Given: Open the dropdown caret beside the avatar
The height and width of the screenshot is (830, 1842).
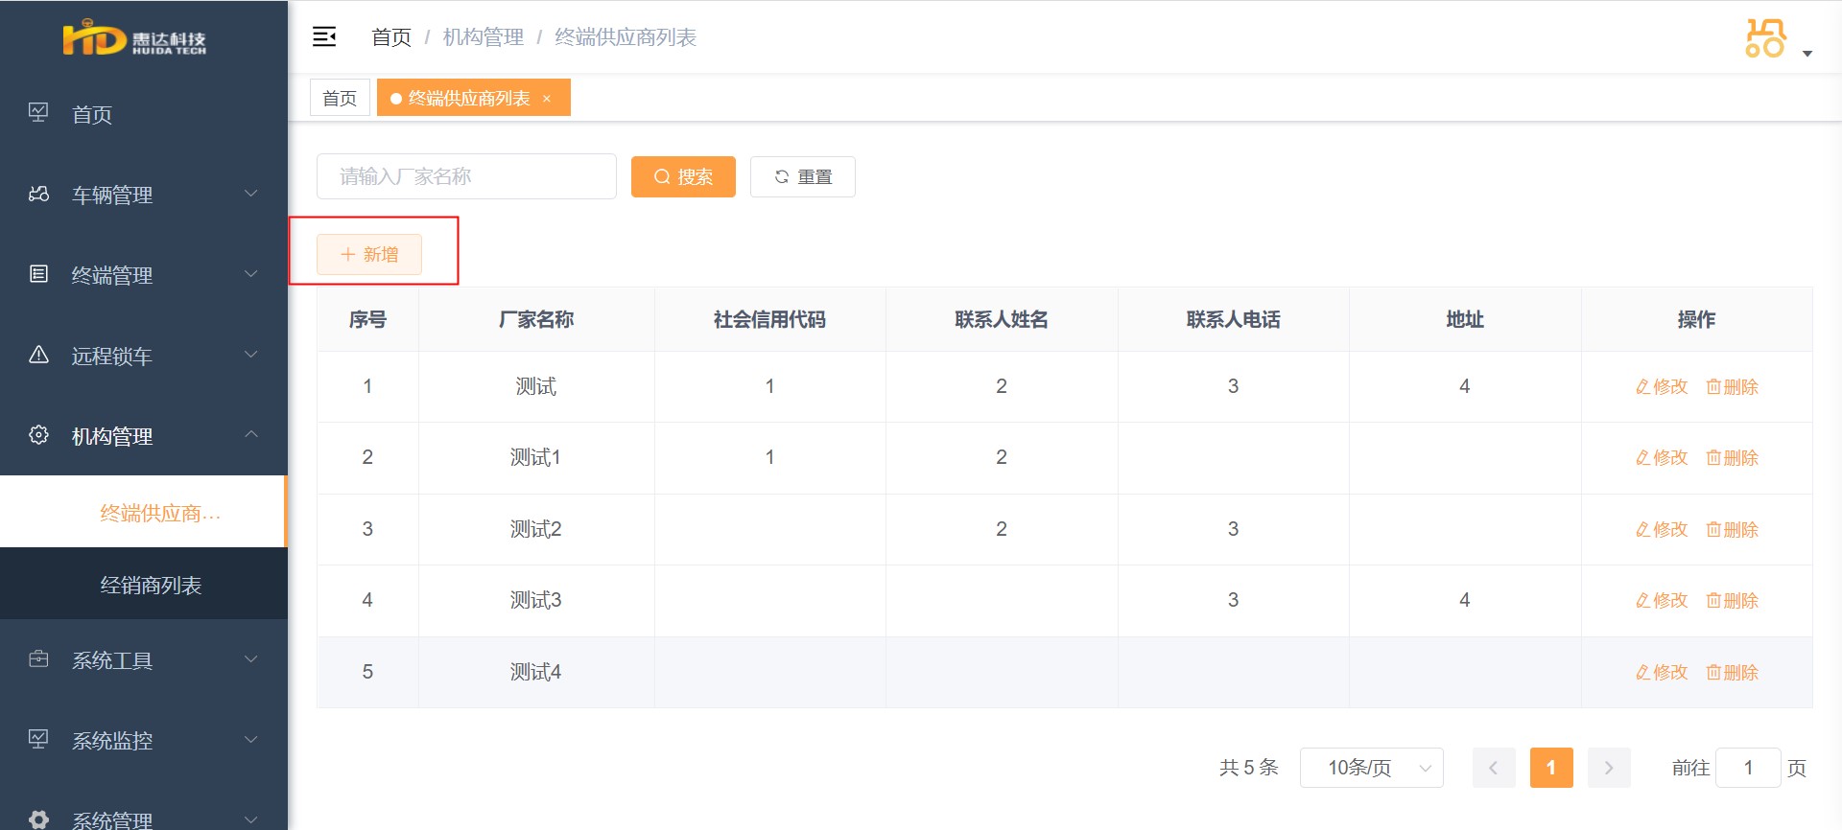Looking at the screenshot, I should (1807, 54).
